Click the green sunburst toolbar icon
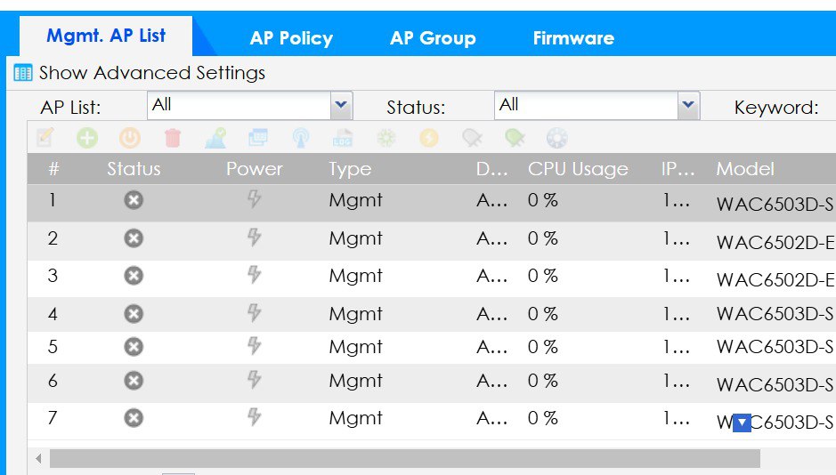Screen dimensions: 836x475 coord(386,138)
